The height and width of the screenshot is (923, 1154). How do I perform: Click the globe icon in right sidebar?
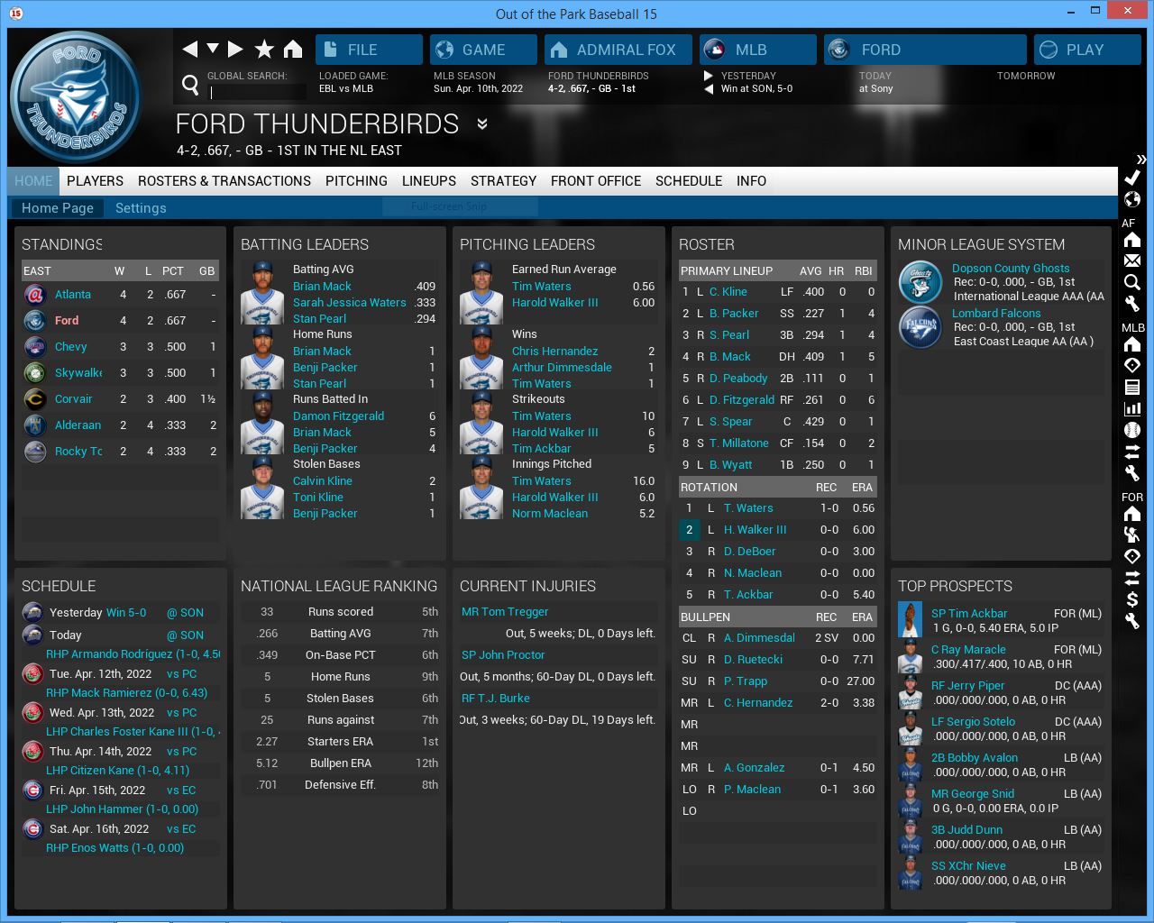[1132, 199]
